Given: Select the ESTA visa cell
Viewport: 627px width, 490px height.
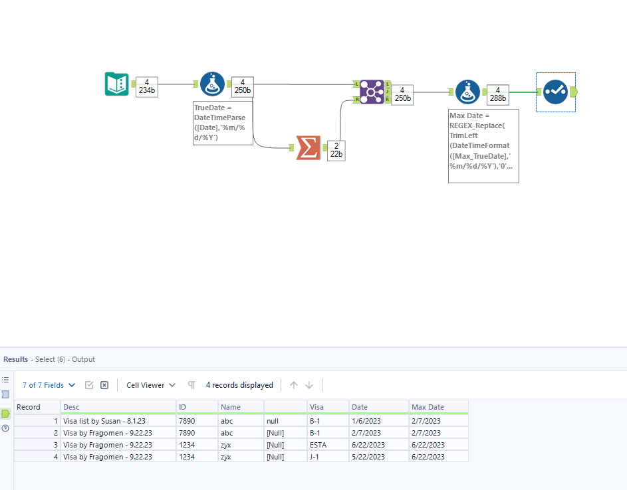Looking at the screenshot, I should 328,445.
